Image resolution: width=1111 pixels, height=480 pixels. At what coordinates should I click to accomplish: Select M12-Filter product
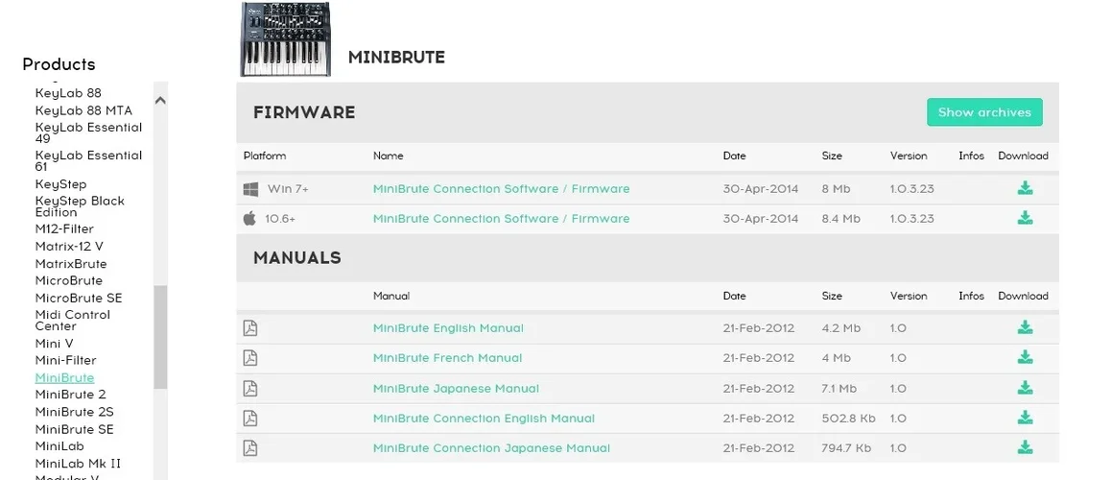pos(63,229)
